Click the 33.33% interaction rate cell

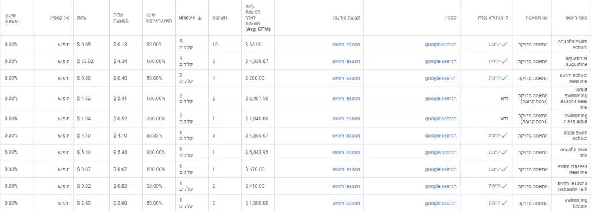click(155, 135)
